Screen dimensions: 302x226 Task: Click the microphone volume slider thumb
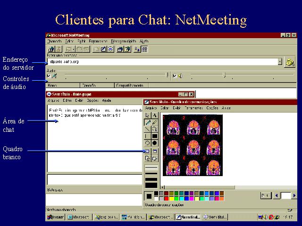click(168, 75)
